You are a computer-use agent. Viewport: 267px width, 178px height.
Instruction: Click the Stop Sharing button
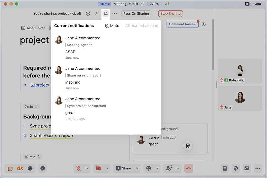point(170,13)
